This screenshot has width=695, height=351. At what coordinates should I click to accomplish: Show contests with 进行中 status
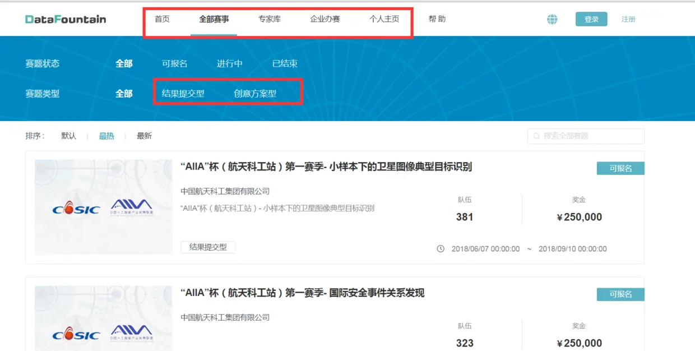click(x=230, y=63)
